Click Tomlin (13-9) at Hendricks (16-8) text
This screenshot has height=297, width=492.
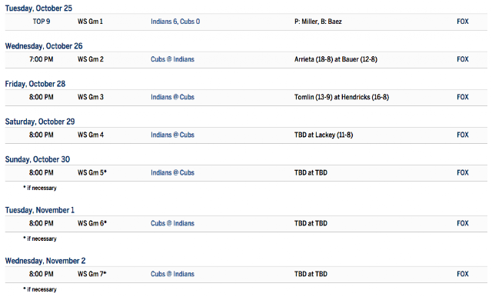(x=341, y=97)
